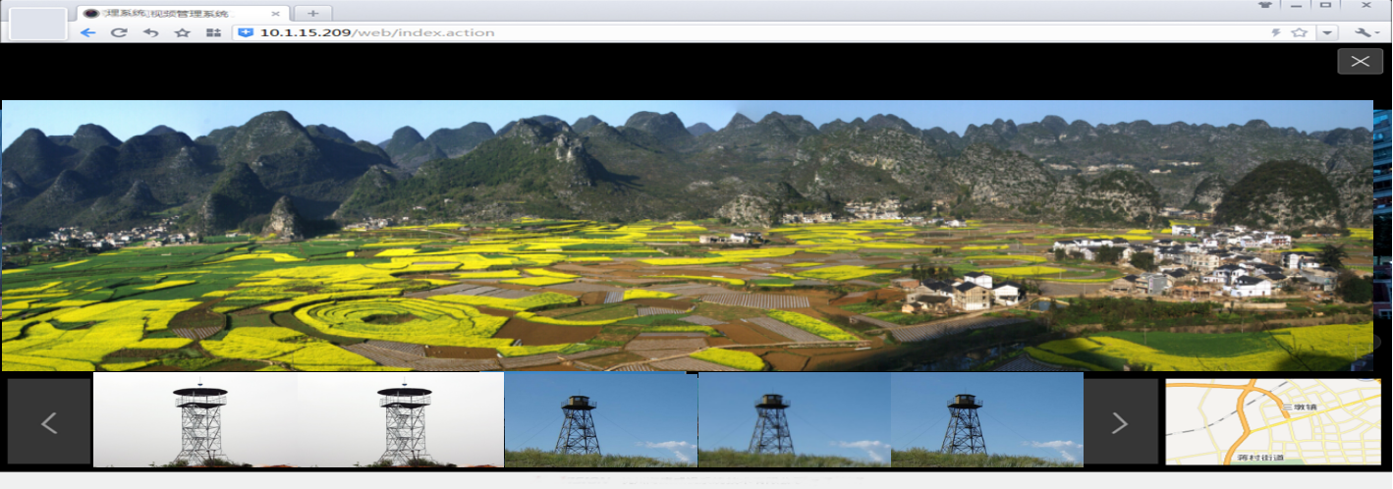This screenshot has width=1393, height=489.
Task: Close the panorama image viewer overlay
Action: tap(1360, 61)
